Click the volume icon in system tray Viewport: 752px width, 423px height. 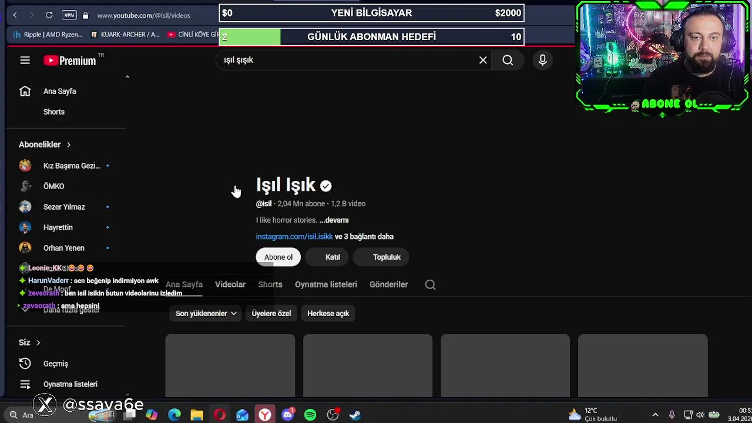[700, 415]
